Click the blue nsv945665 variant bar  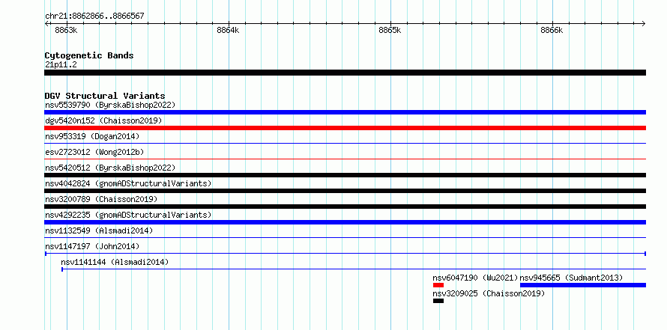[x=583, y=285]
